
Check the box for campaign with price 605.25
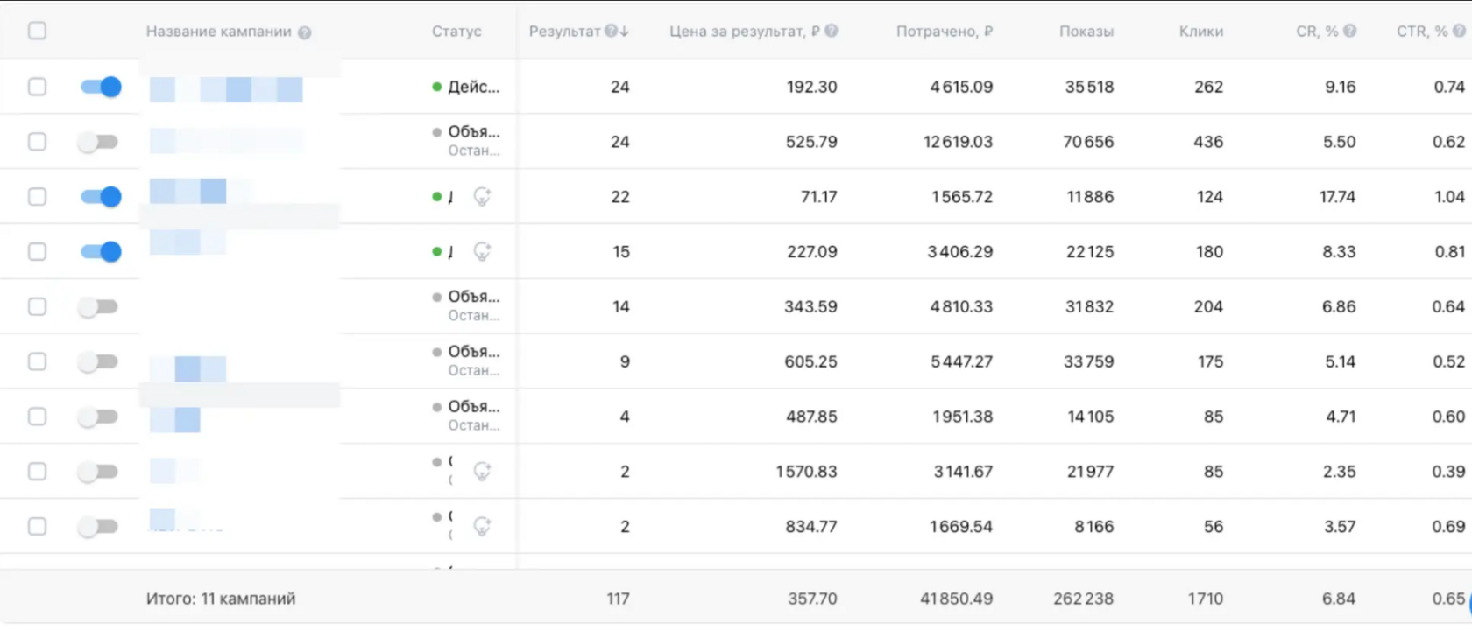click(37, 361)
